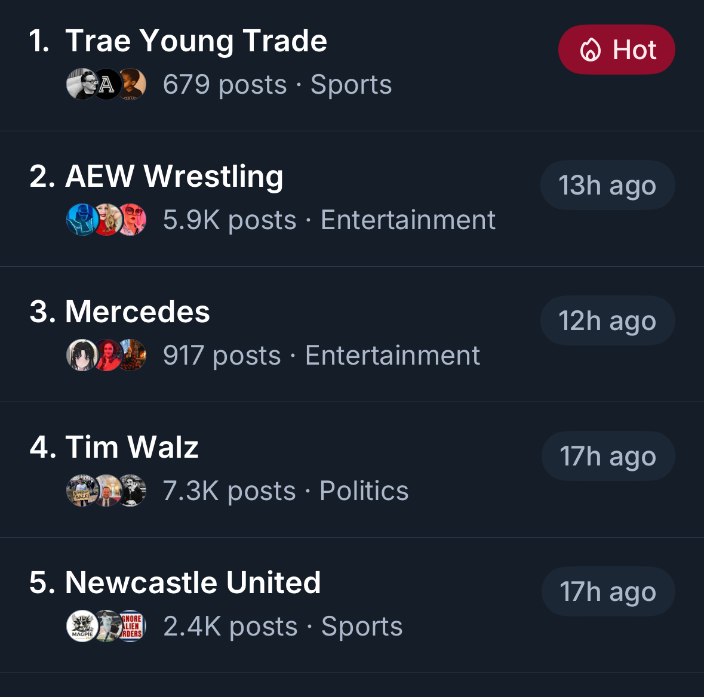Tap '7.3K posts · Politics' under Tim Walz
704x697 pixels.
285,491
